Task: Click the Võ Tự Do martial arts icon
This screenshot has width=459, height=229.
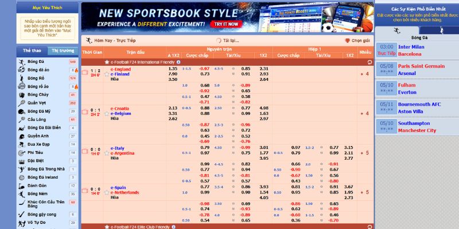Action: click(21, 223)
